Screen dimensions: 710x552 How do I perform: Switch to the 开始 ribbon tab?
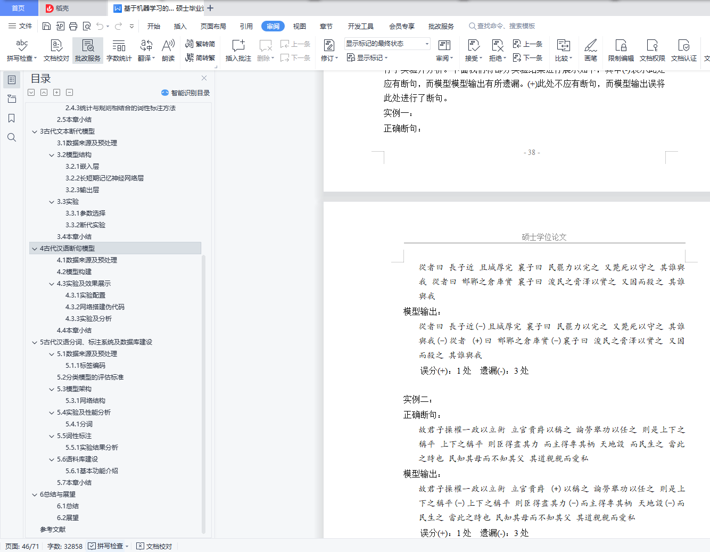point(154,26)
